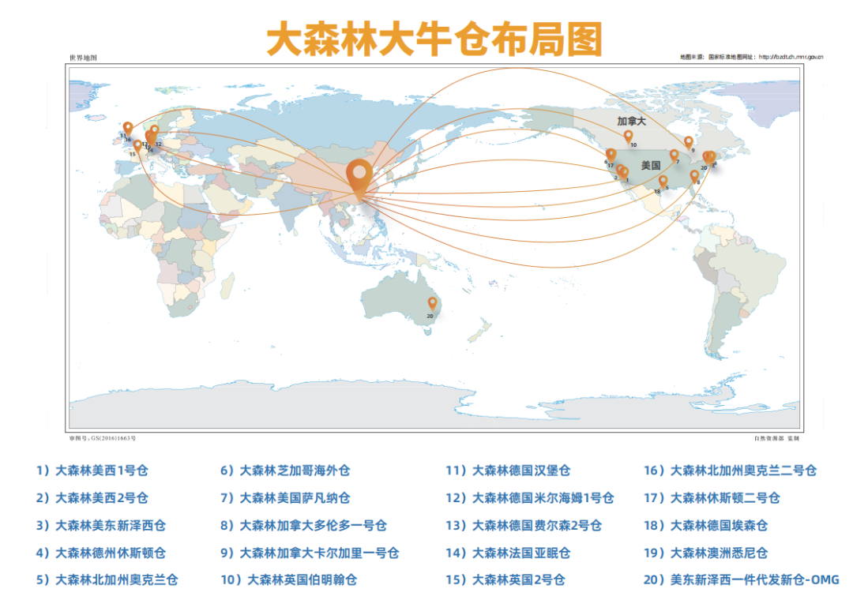853x600 pixels.
Task: Select the map pin located in Australia
Action: pos(432,302)
